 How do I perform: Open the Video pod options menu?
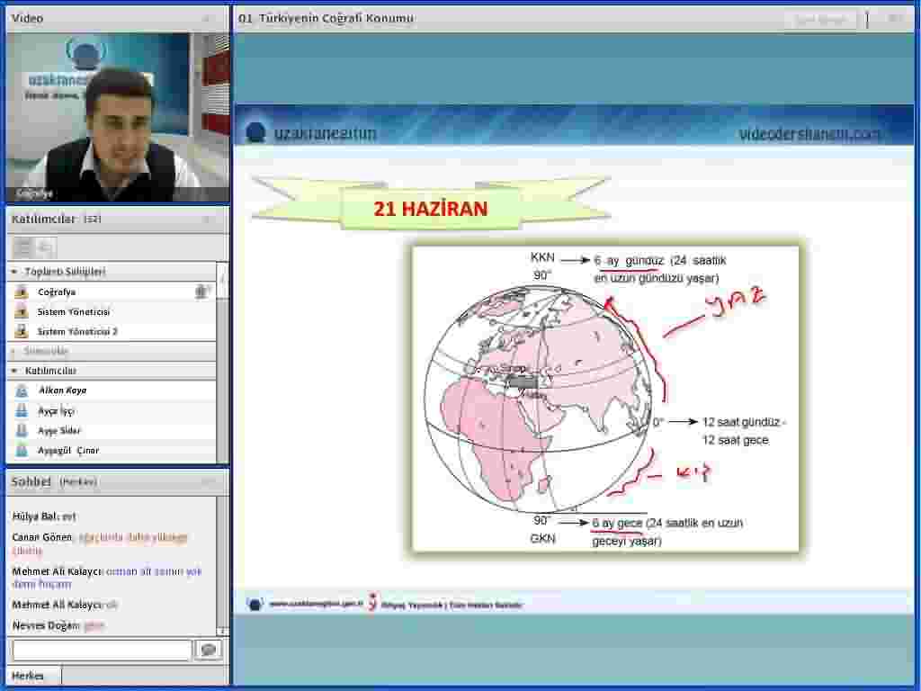pos(208,19)
